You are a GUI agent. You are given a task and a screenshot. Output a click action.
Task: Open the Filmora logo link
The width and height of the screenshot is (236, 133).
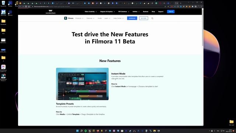(69, 18)
